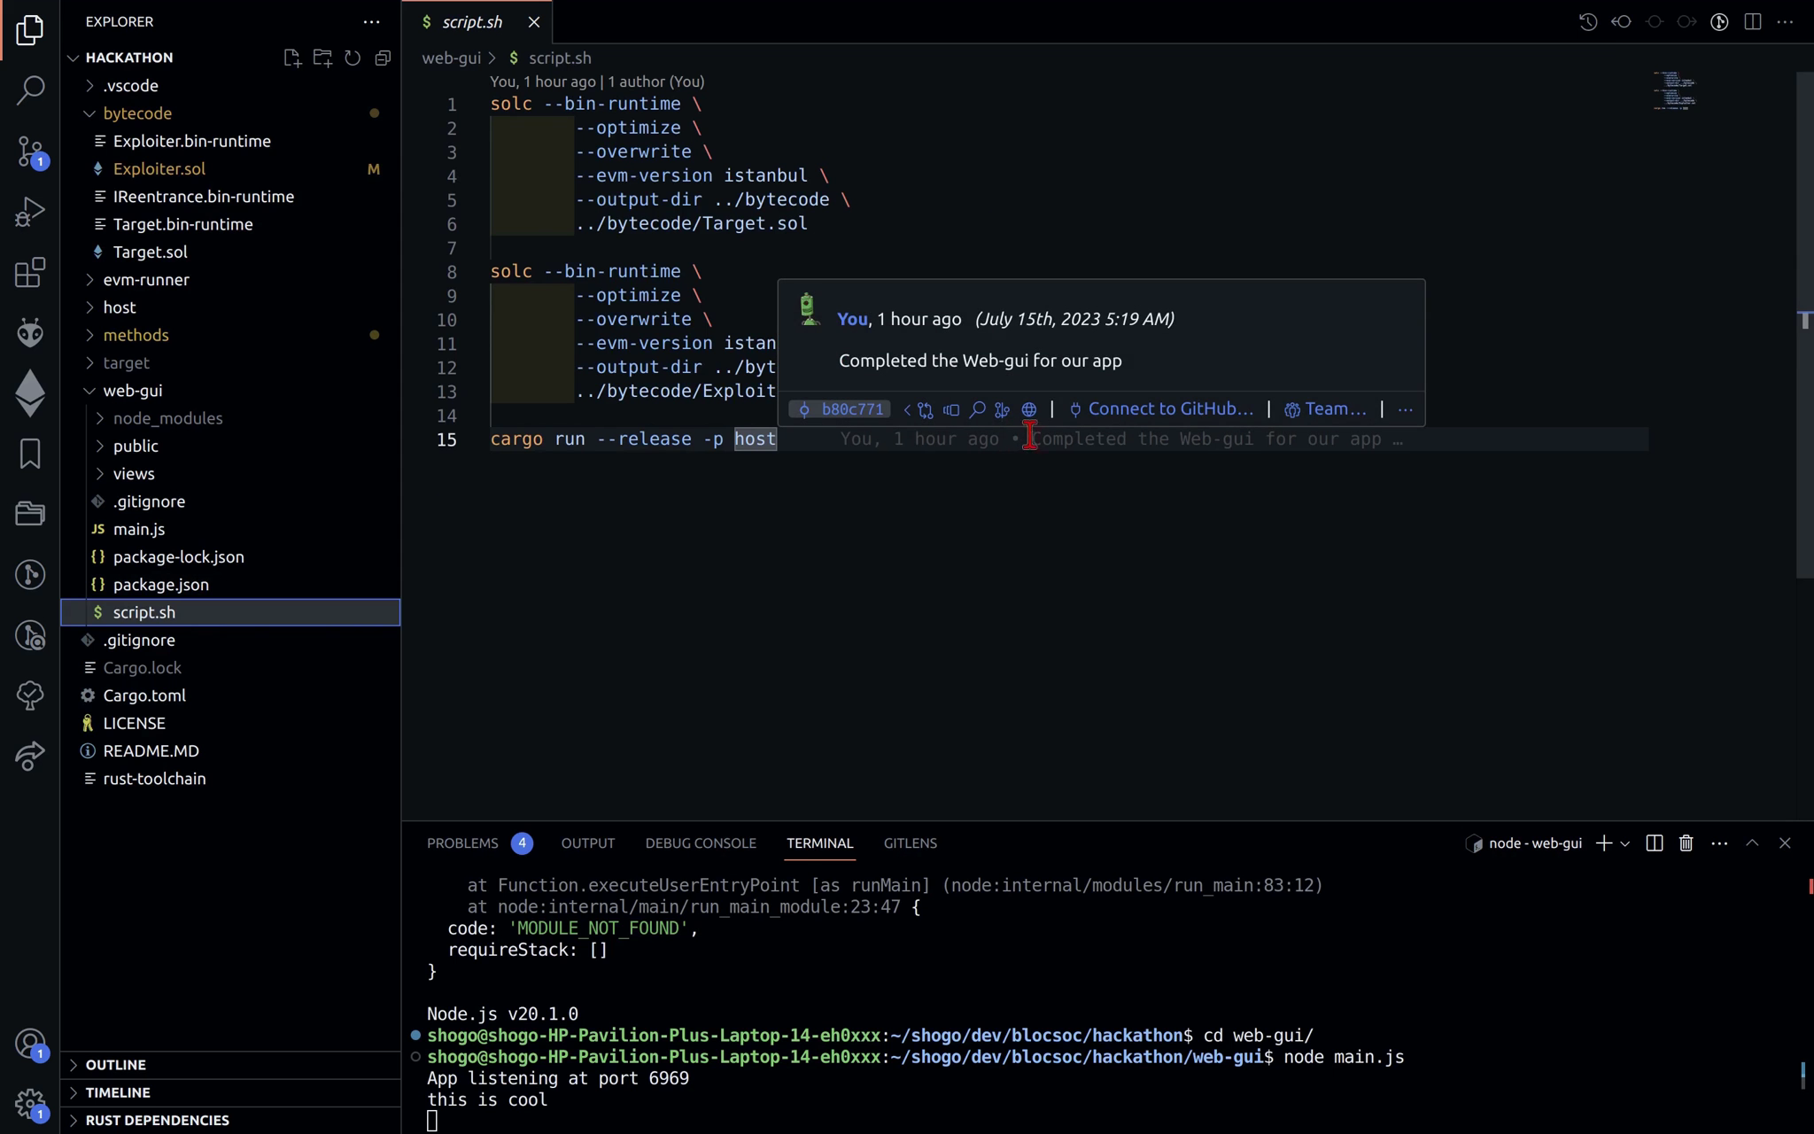1814x1134 pixels.
Task: Open Run and Debug view
Action: [30, 212]
